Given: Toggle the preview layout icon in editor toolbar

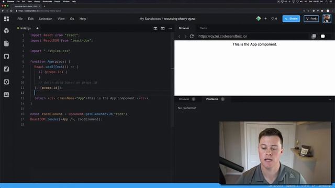Looking at the screenshot, I should click(x=163, y=28).
